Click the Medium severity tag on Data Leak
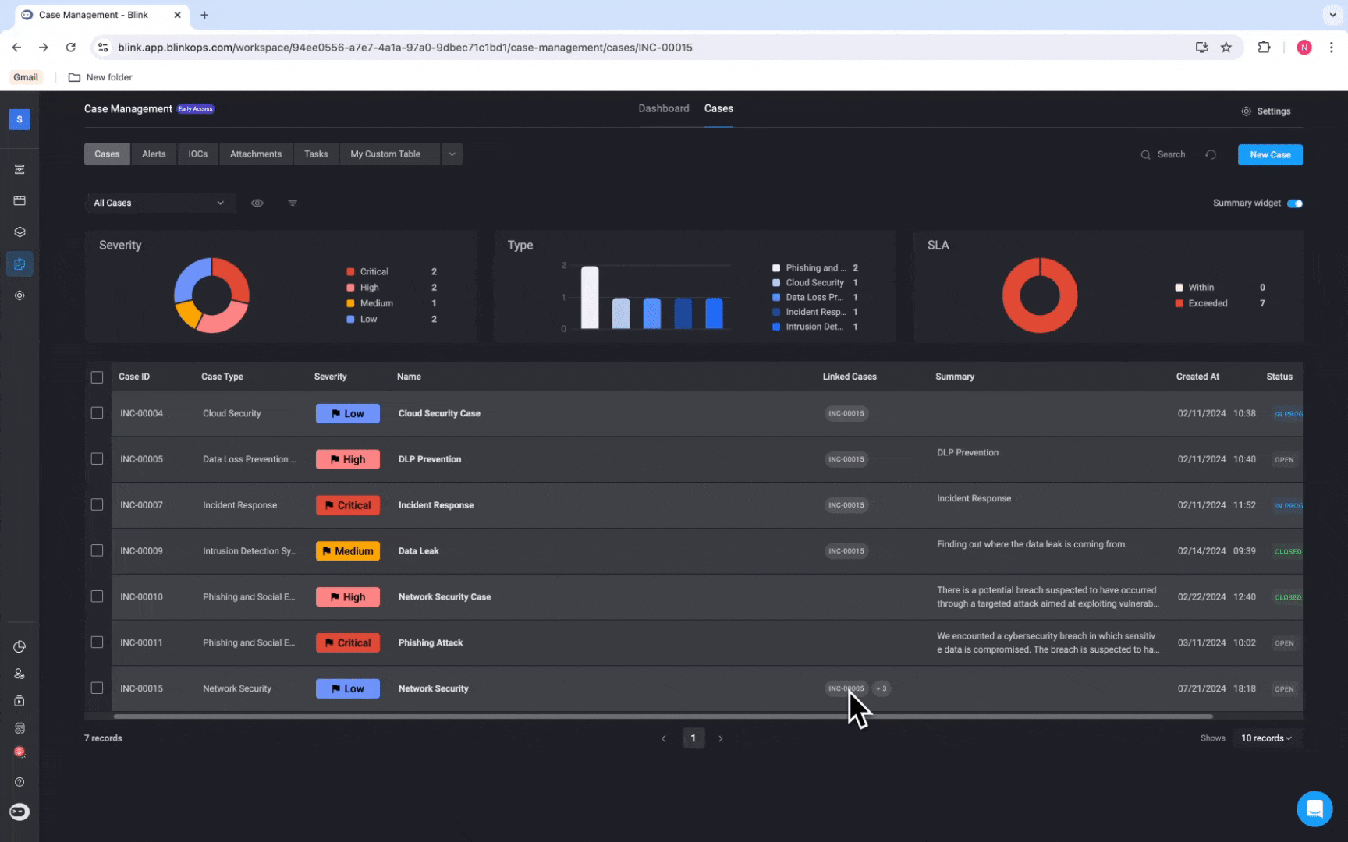The width and height of the screenshot is (1348, 842). click(x=348, y=551)
